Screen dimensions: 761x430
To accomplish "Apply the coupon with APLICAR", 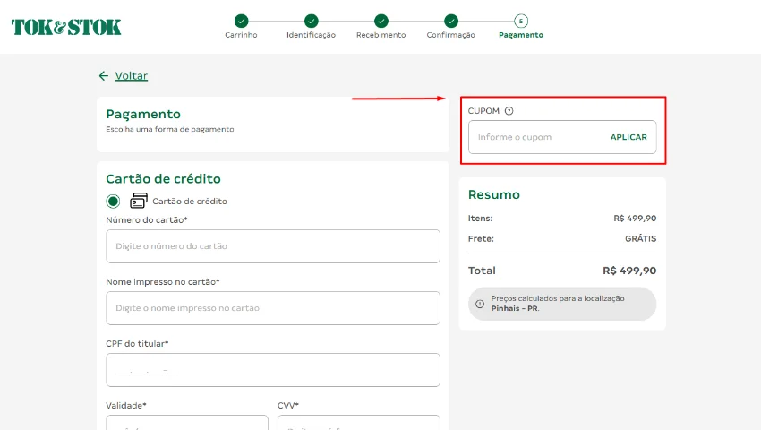I will 628,137.
